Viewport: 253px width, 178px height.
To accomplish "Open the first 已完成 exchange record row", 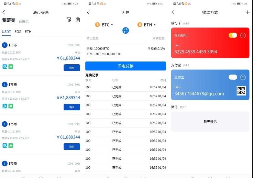I will pyautogui.click(x=125, y=87).
